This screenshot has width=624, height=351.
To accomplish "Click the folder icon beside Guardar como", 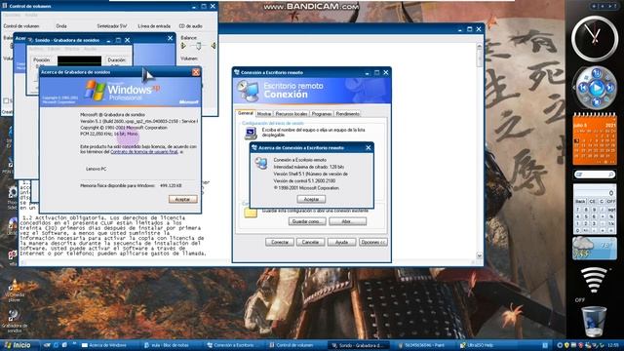I will click(x=251, y=213).
